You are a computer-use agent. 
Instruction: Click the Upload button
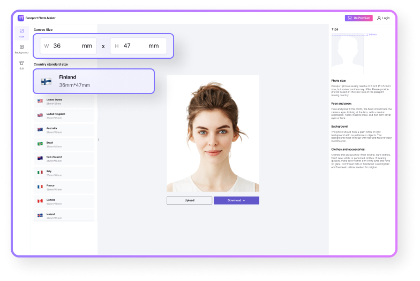(189, 200)
